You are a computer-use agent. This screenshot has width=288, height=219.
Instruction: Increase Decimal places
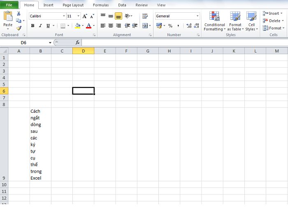189,26
